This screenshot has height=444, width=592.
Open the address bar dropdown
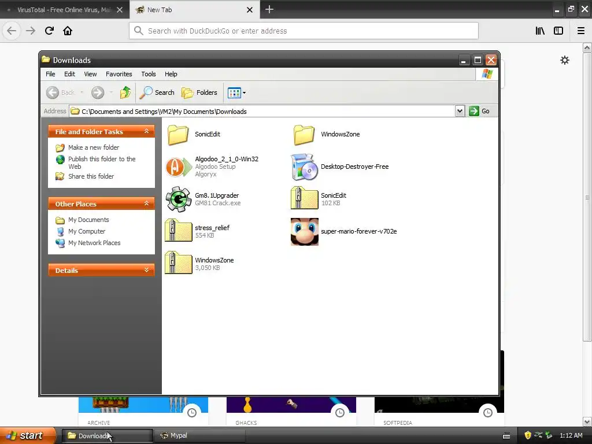tap(460, 111)
